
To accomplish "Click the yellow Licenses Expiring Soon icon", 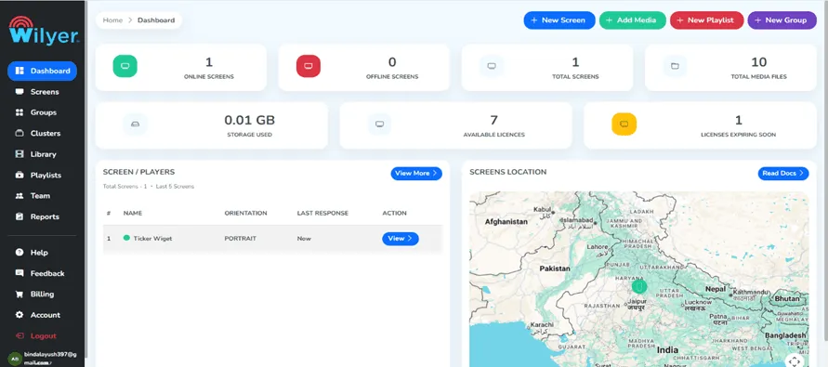I will [x=624, y=125].
